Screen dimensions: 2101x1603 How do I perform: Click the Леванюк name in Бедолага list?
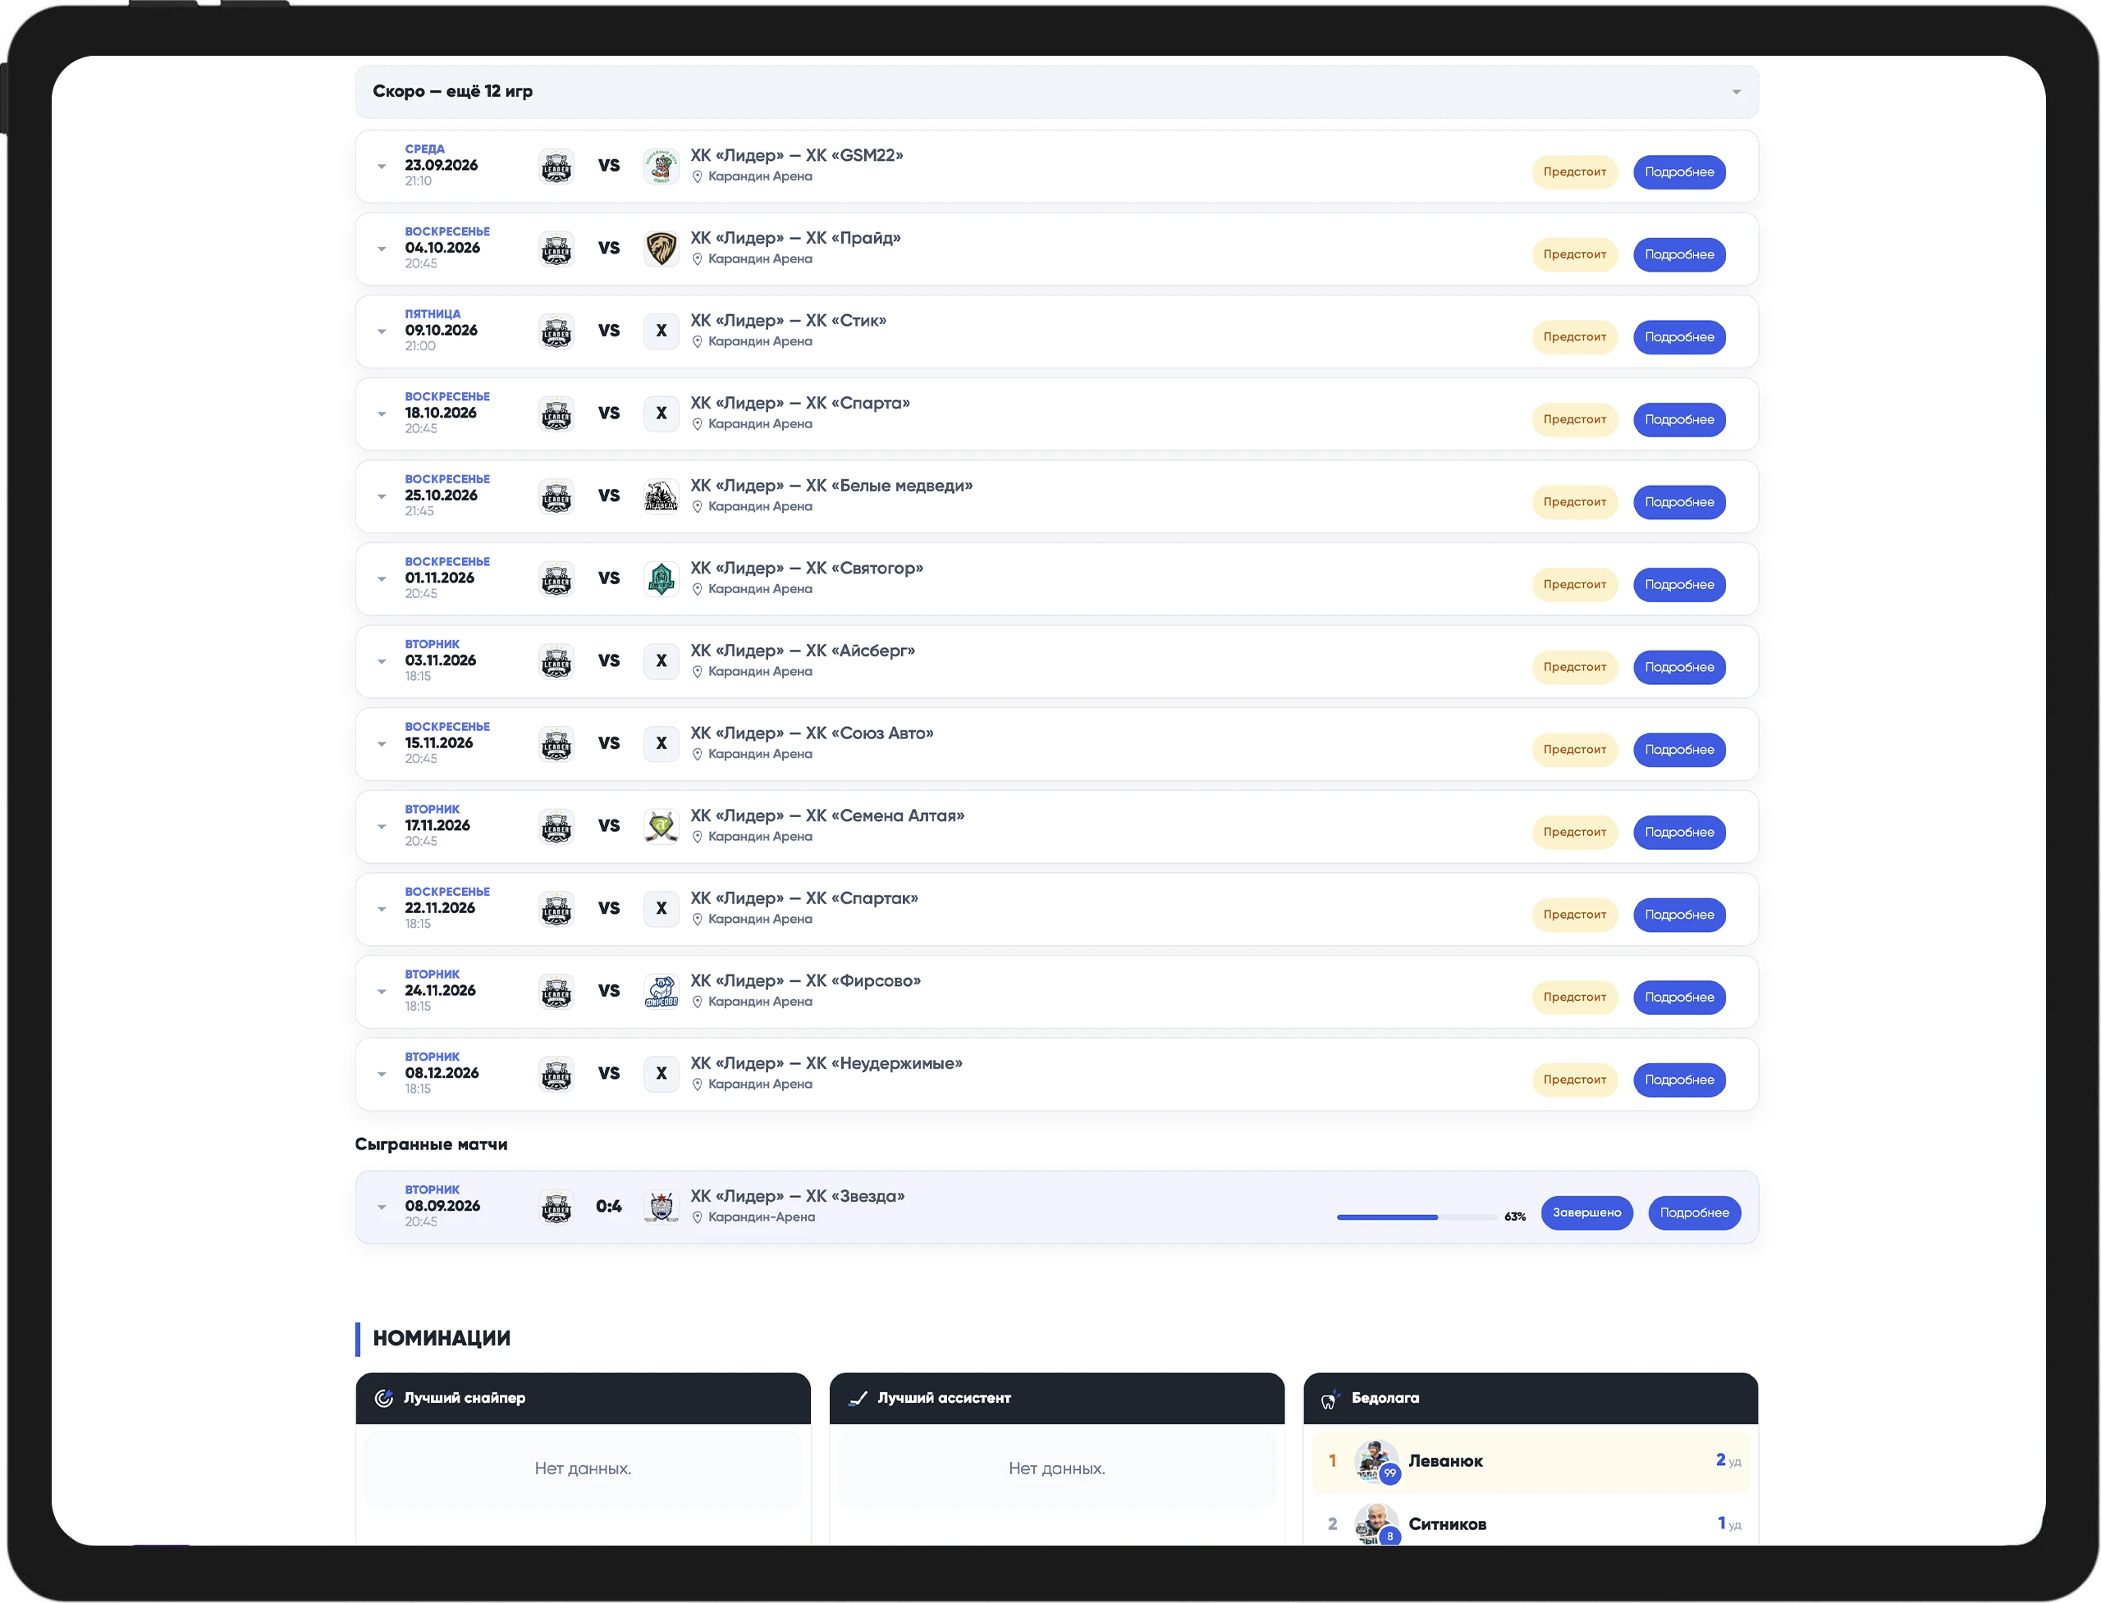(1445, 1462)
